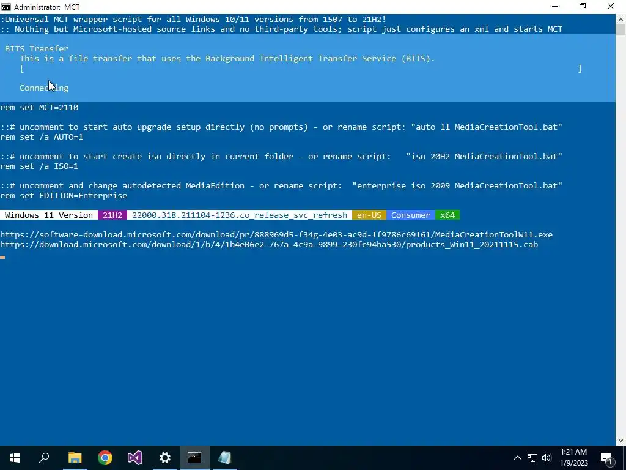
Task: Click the en-US language label
Action: [x=369, y=215]
